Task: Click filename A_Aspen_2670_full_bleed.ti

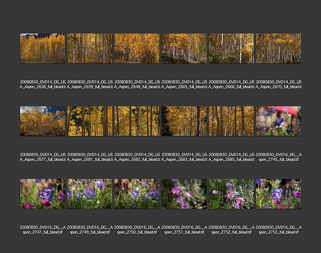Action: pyautogui.click(x=279, y=87)
